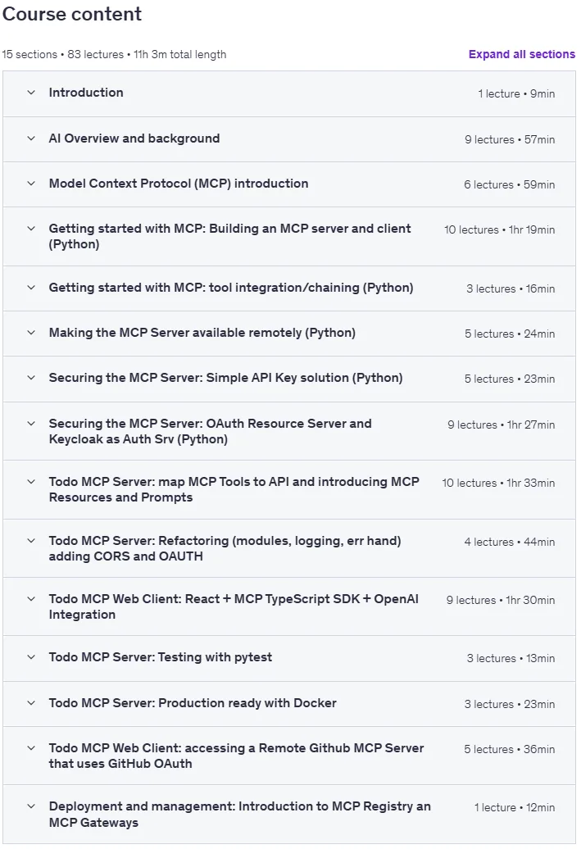Select Todo MCP Server: Production ready with Docker
Image resolution: width=581 pixels, height=849 pixels.
193,703
